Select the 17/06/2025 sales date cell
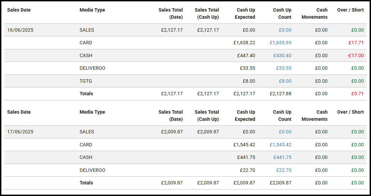The height and width of the screenshot is (196, 371). [x=20, y=132]
